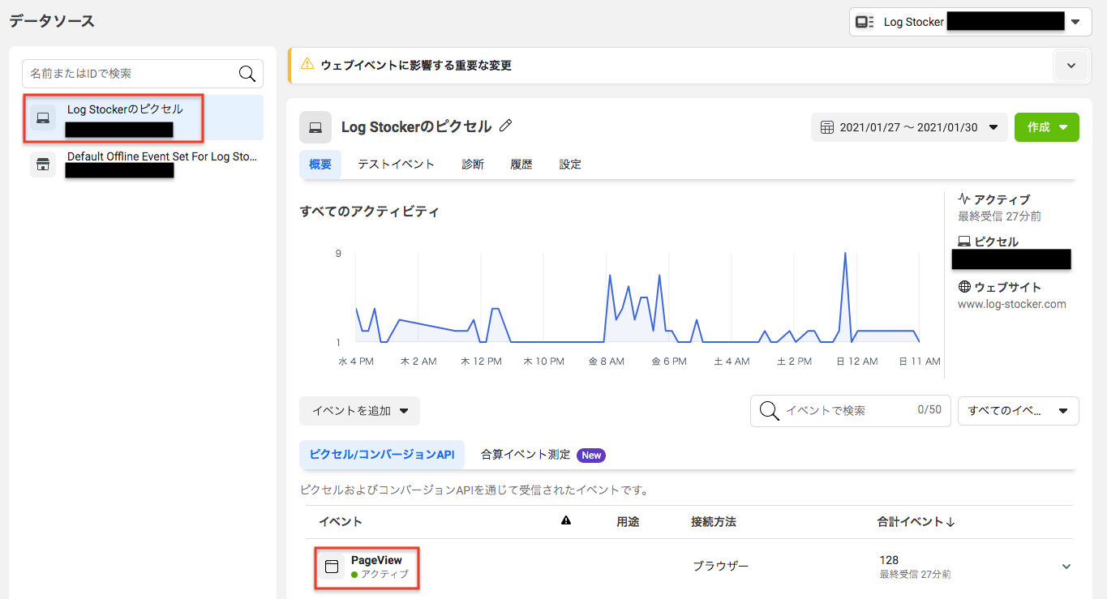Viewport: 1107px width, 599px height.
Task: Click the PageView browser window icon
Action: click(332, 567)
